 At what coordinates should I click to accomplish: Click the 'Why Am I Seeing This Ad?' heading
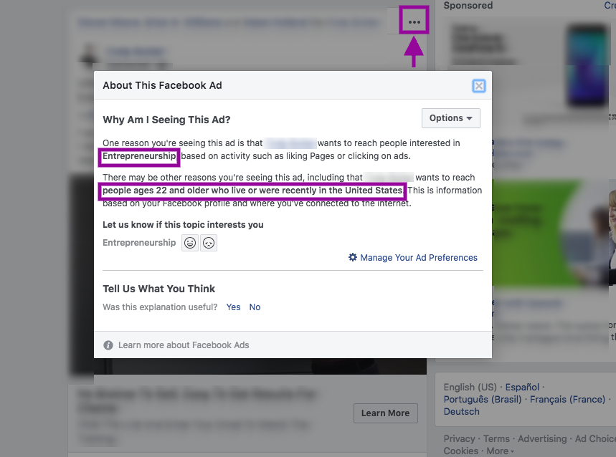click(x=166, y=120)
